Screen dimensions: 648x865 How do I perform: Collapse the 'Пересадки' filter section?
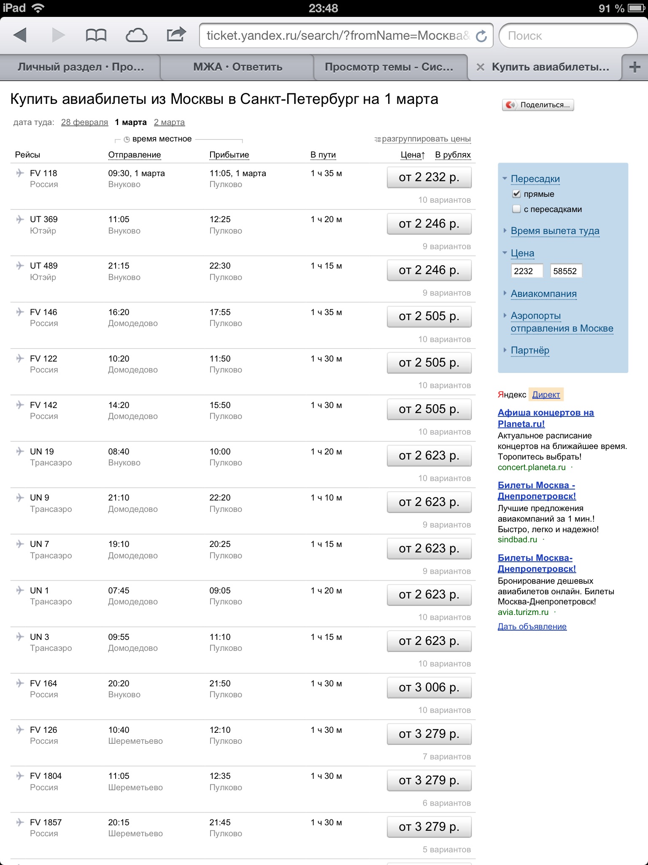click(535, 179)
